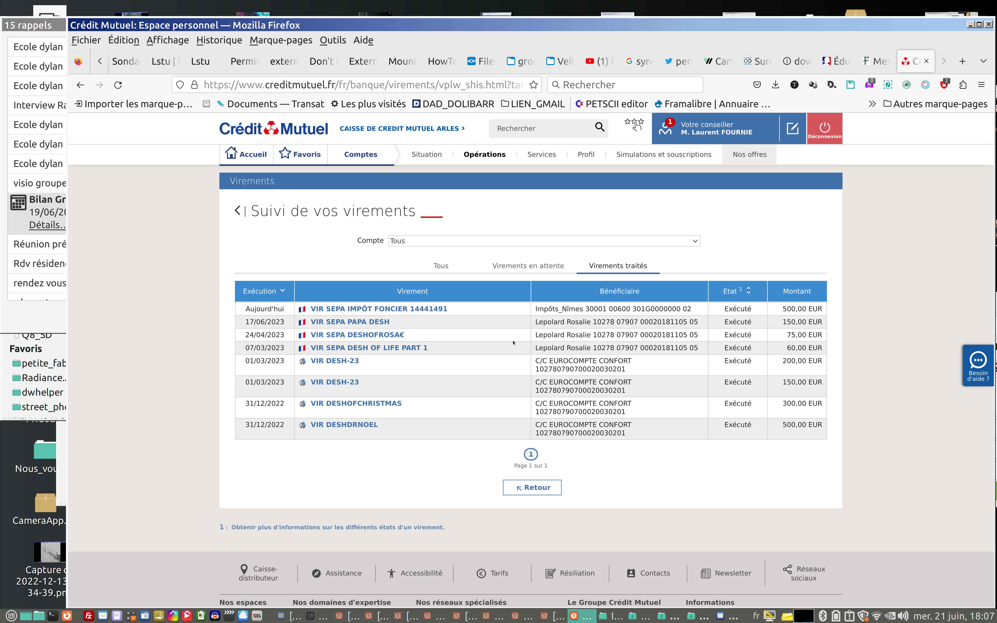Open the Historique menu in Firefox
997x623 pixels.
219,40
